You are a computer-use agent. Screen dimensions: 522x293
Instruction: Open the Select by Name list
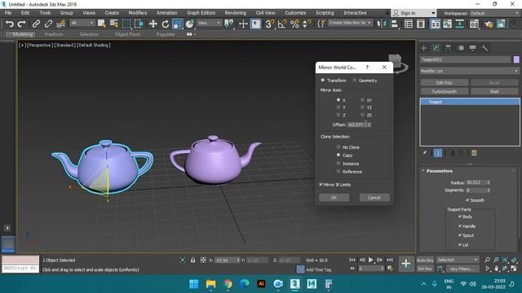(114, 24)
